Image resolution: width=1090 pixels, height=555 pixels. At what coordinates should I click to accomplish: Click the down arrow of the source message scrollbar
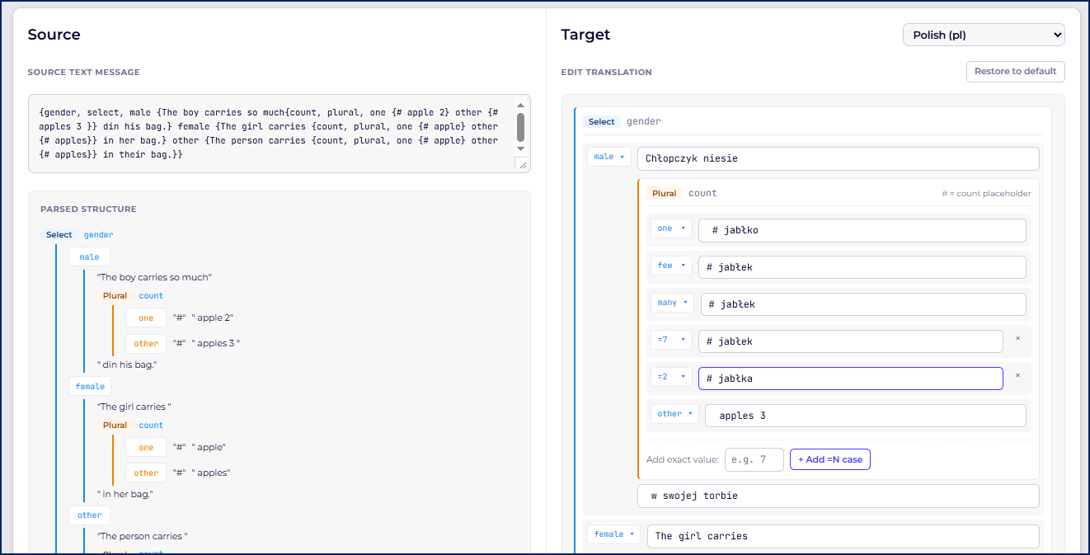point(520,148)
